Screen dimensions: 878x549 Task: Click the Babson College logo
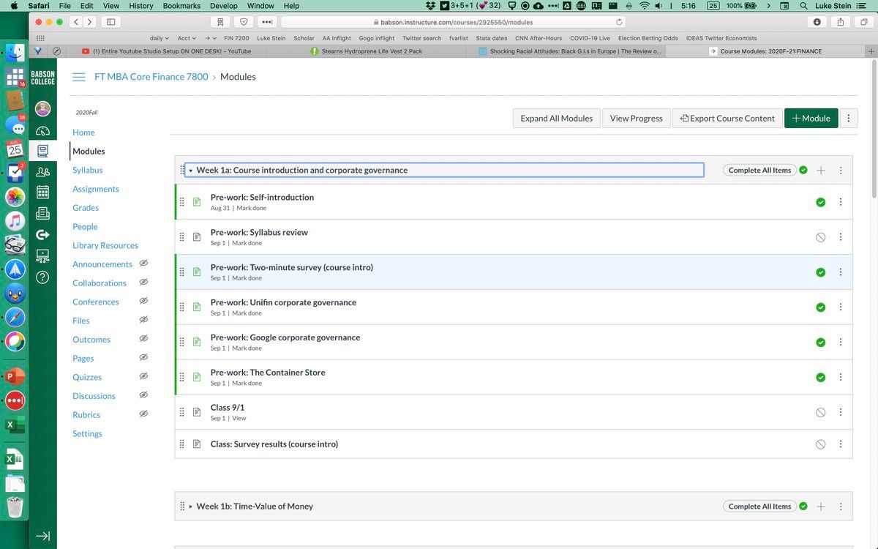[x=42, y=78]
